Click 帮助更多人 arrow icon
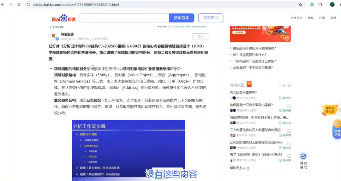 248,168
